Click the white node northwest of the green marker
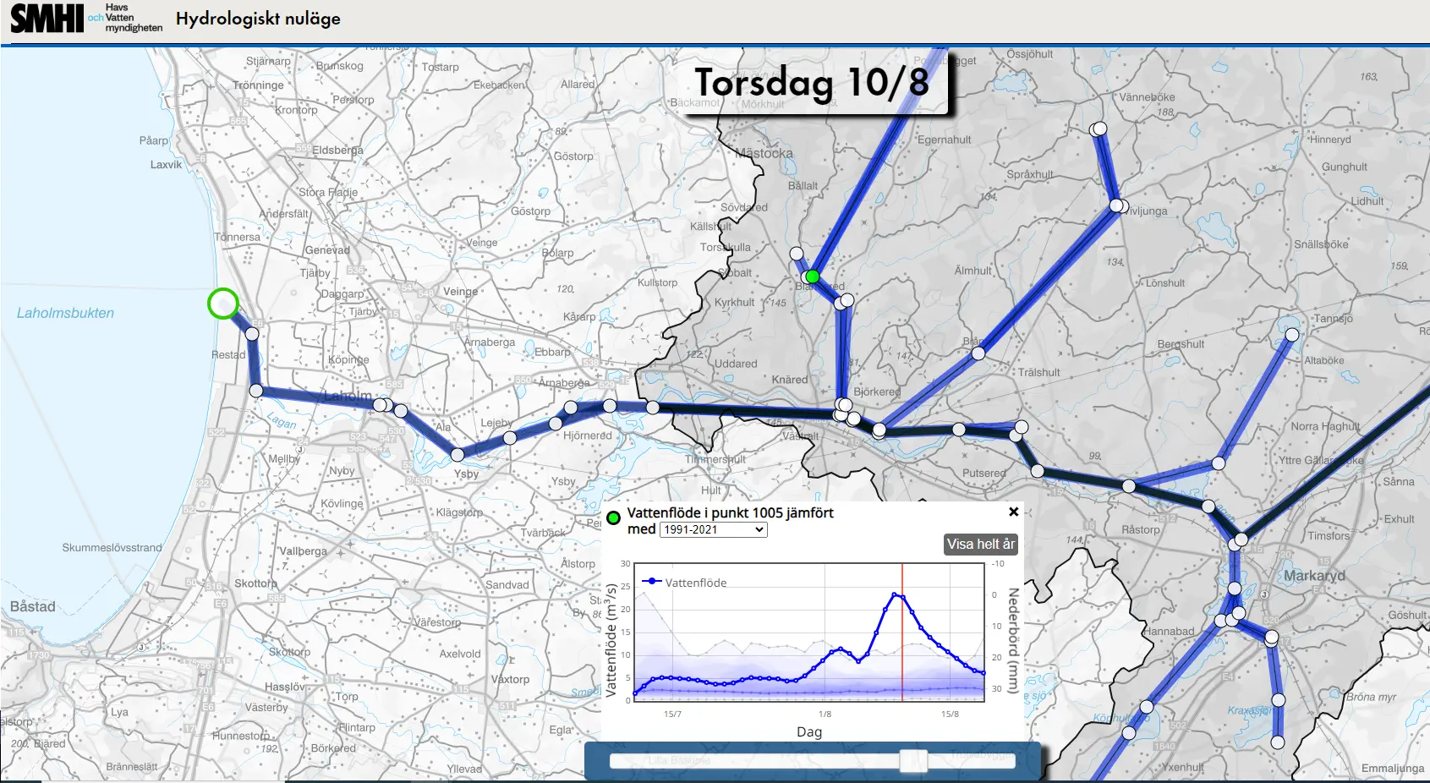Viewport: 1430px width, 783px height. pos(796,254)
